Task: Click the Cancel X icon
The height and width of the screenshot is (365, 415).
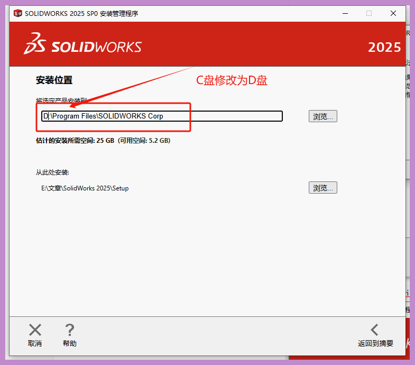Action: coord(35,330)
